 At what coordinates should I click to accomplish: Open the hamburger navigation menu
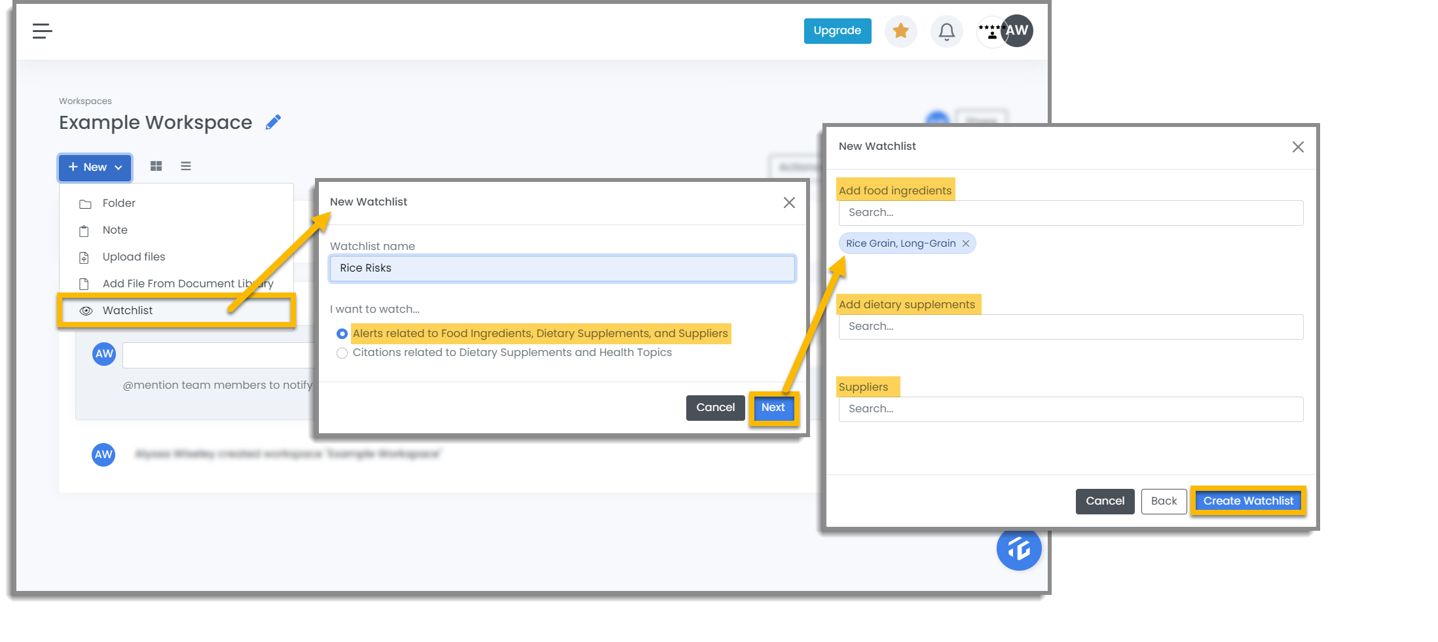tap(43, 31)
